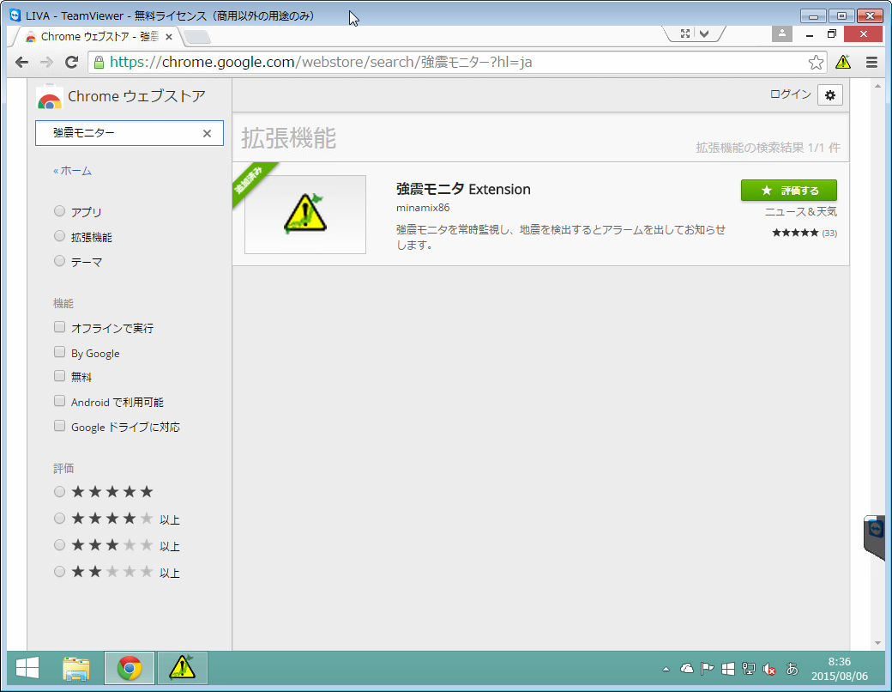Open the 強震モニタ extension thumbnail
The height and width of the screenshot is (692, 892).
point(305,215)
